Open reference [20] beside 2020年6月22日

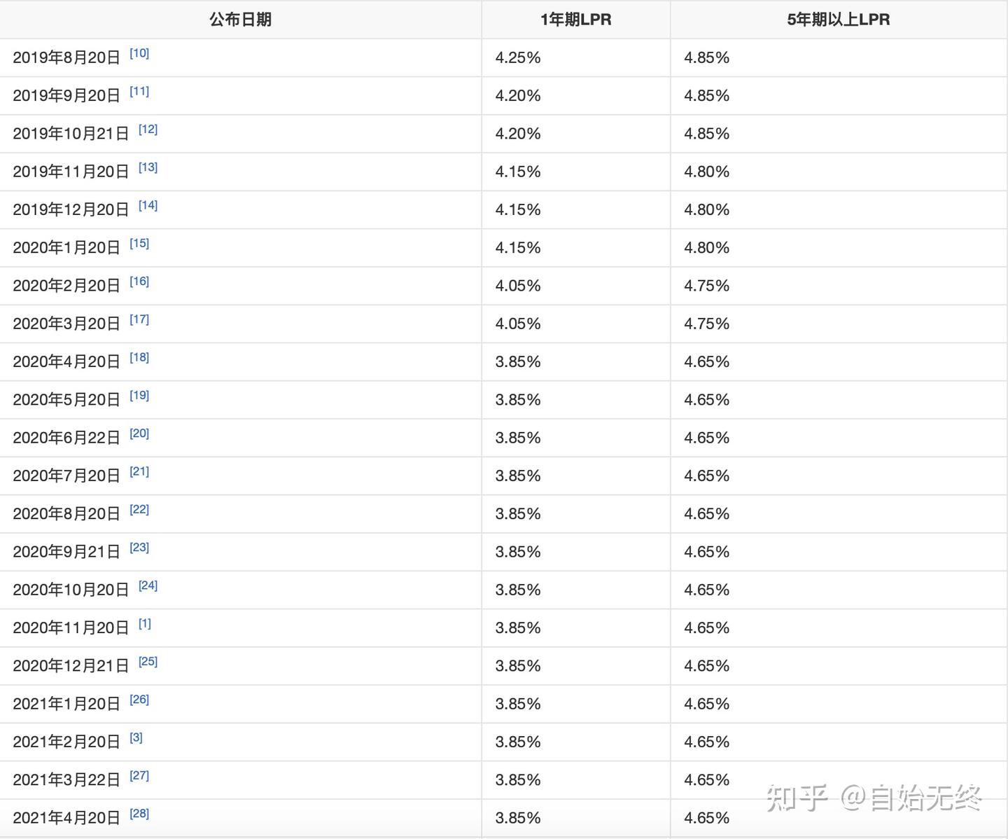coord(139,434)
